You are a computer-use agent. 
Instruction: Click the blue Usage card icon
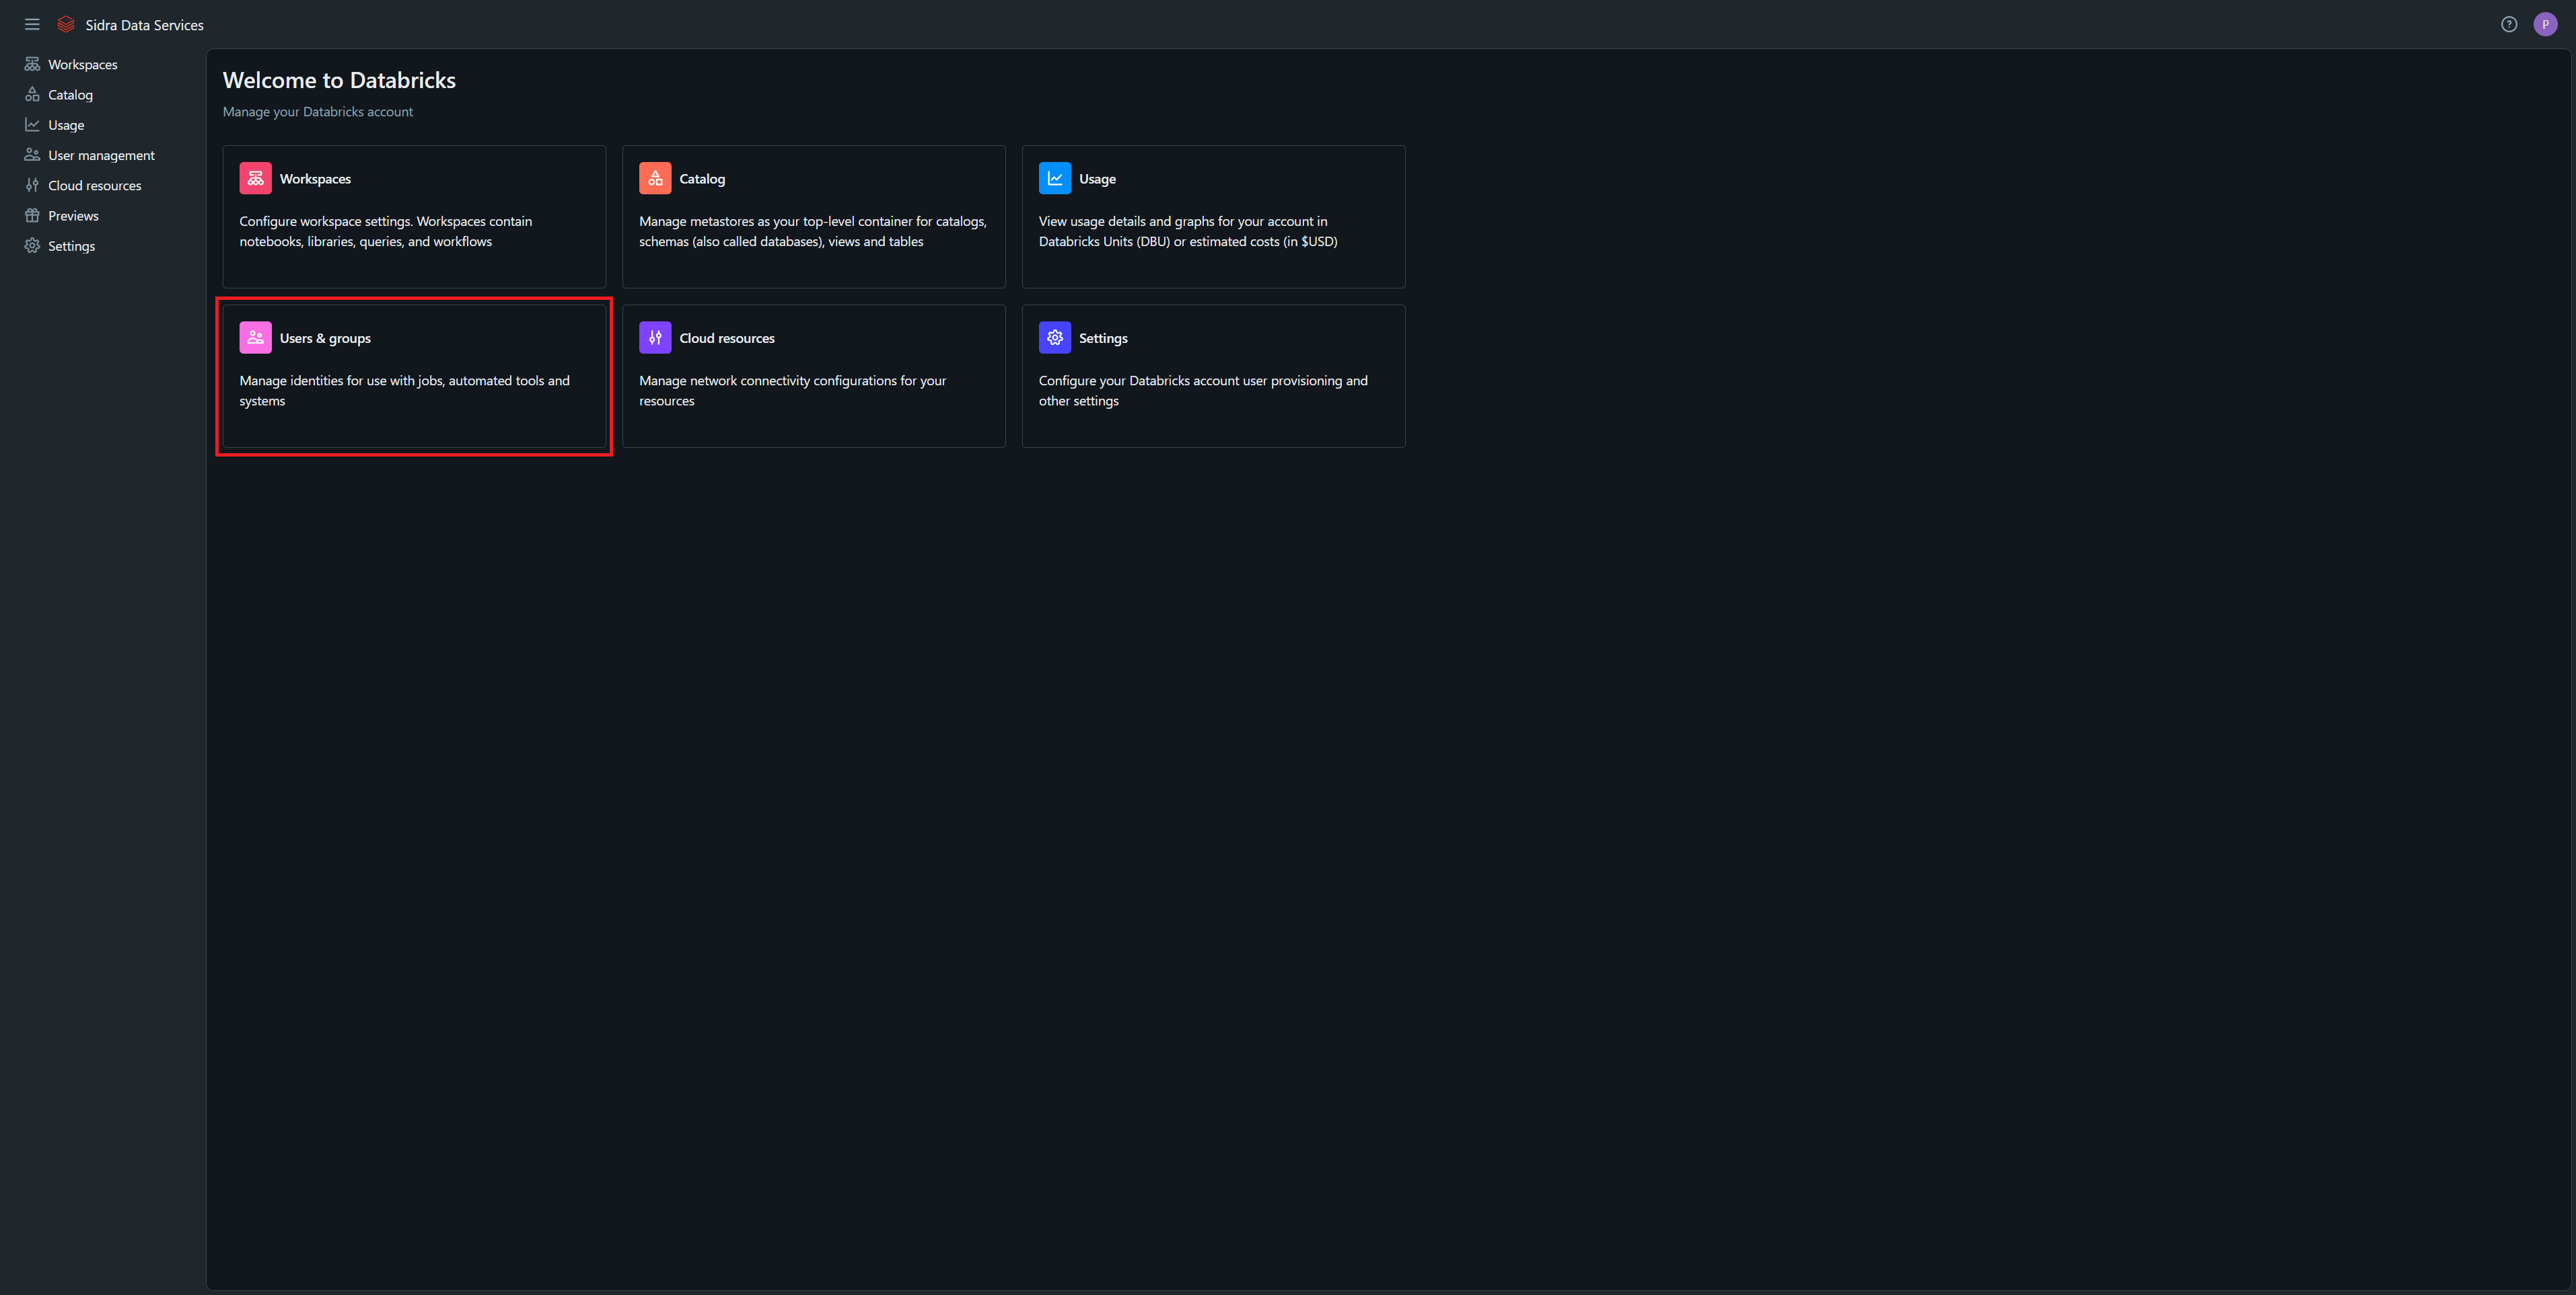click(x=1055, y=178)
